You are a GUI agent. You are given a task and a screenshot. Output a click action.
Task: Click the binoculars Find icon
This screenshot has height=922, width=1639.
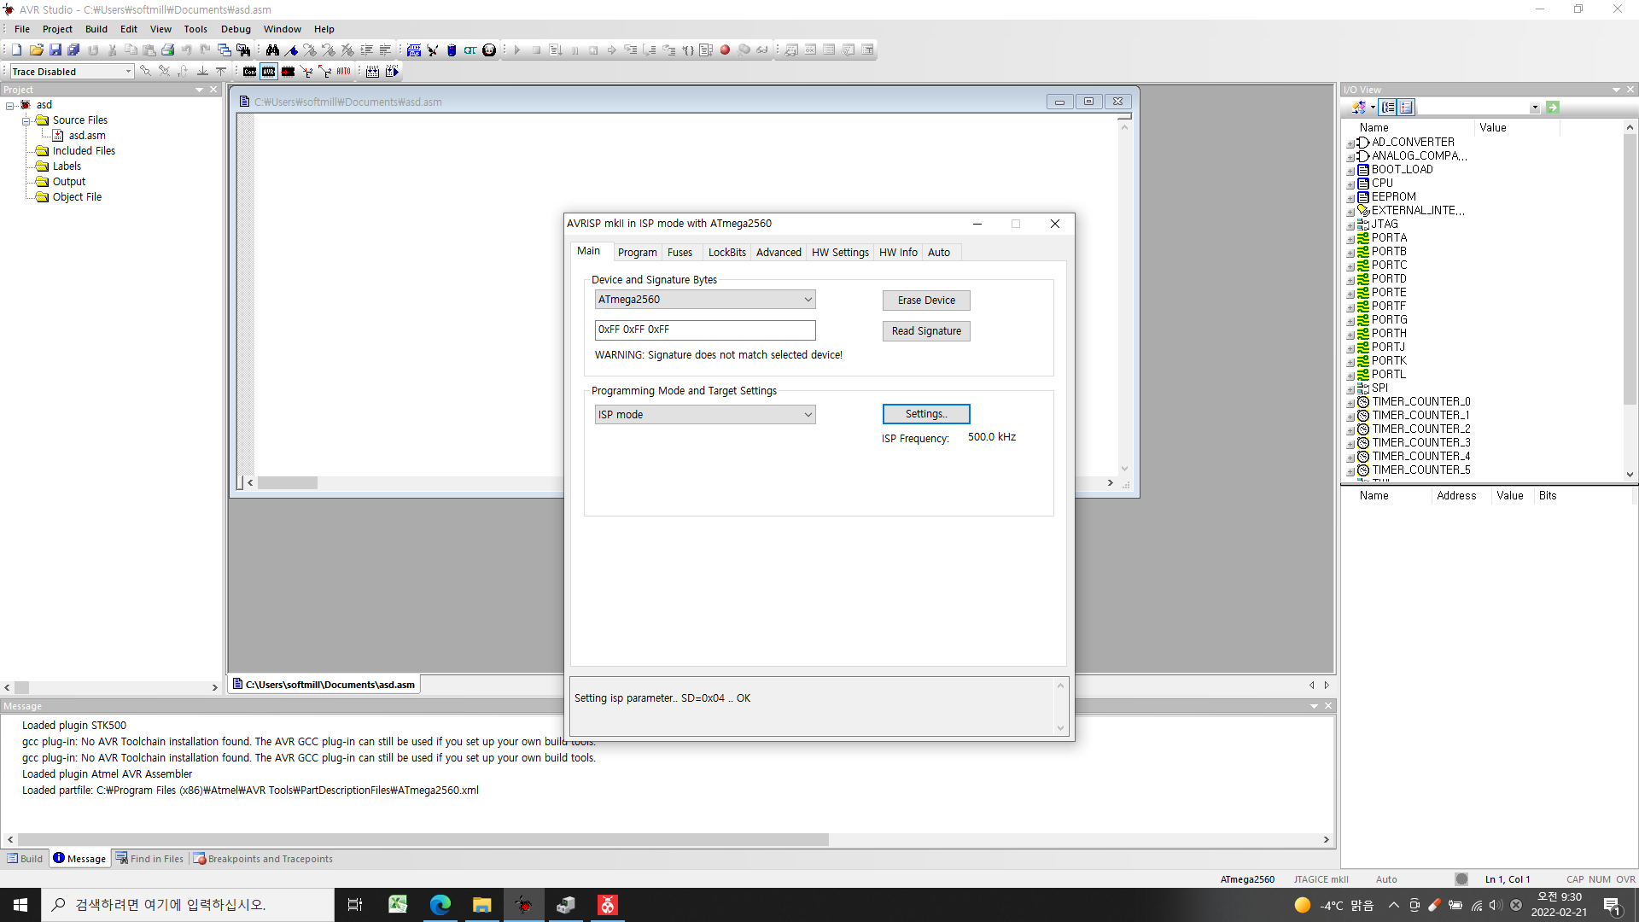(272, 50)
